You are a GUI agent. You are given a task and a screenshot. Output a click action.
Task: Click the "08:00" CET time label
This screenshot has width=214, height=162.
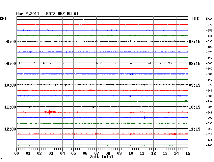point(10,41)
